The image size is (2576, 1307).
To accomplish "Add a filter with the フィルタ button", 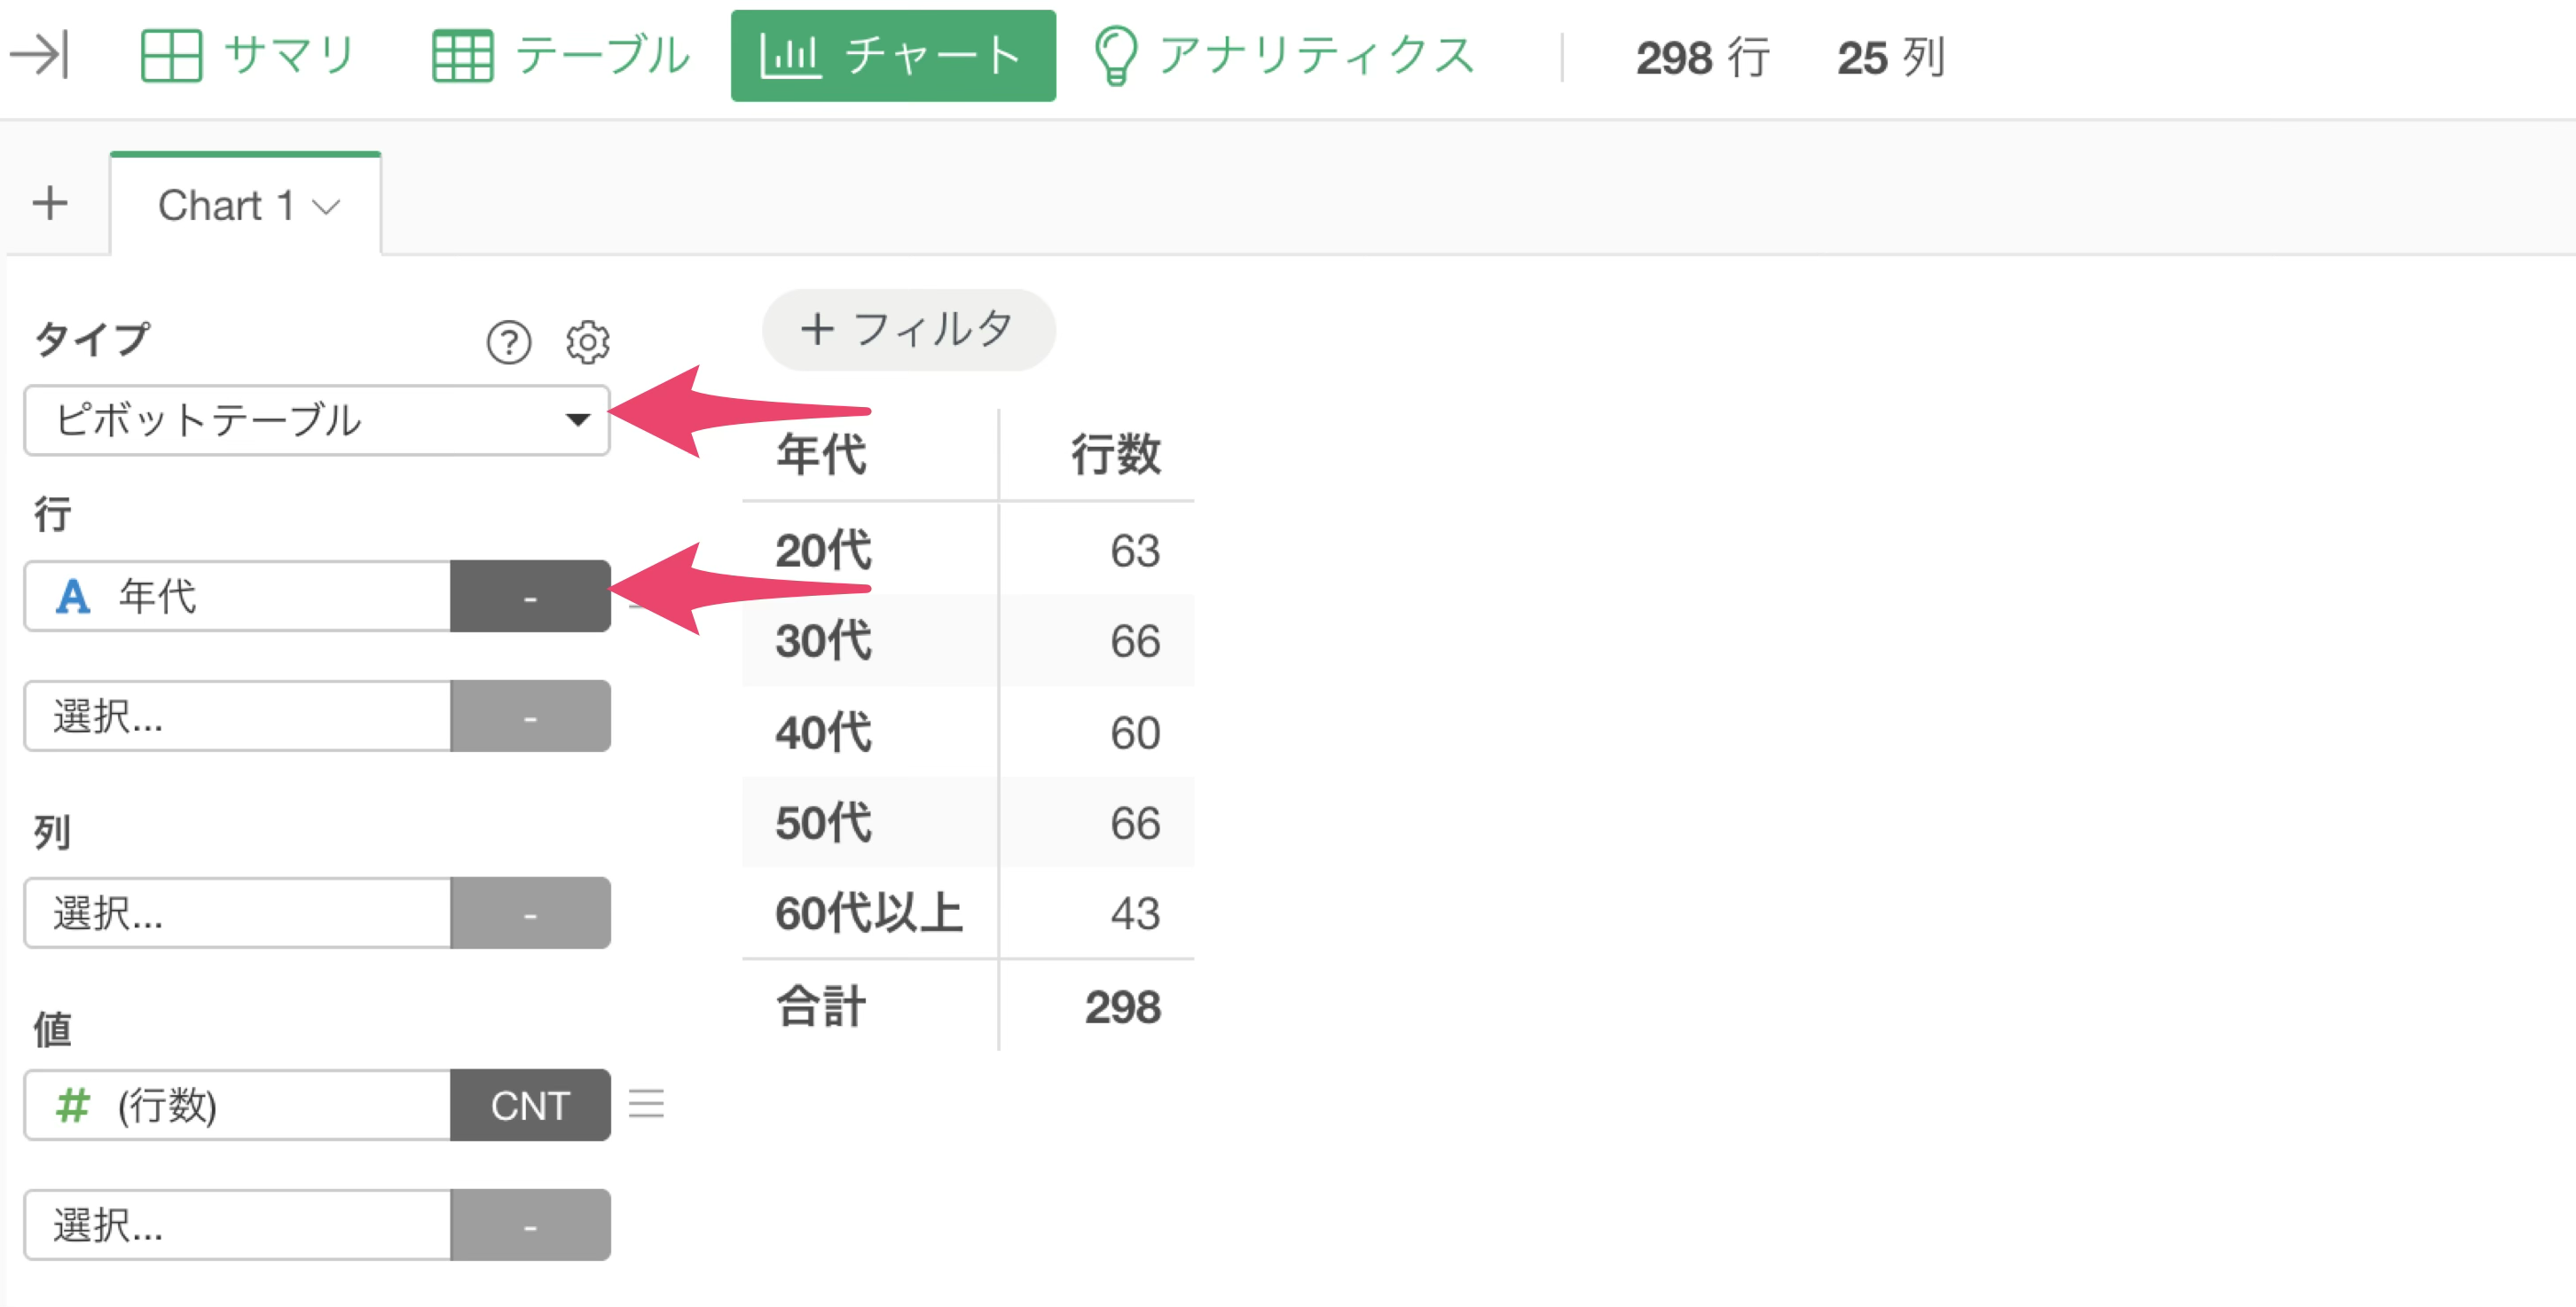I will (x=908, y=330).
